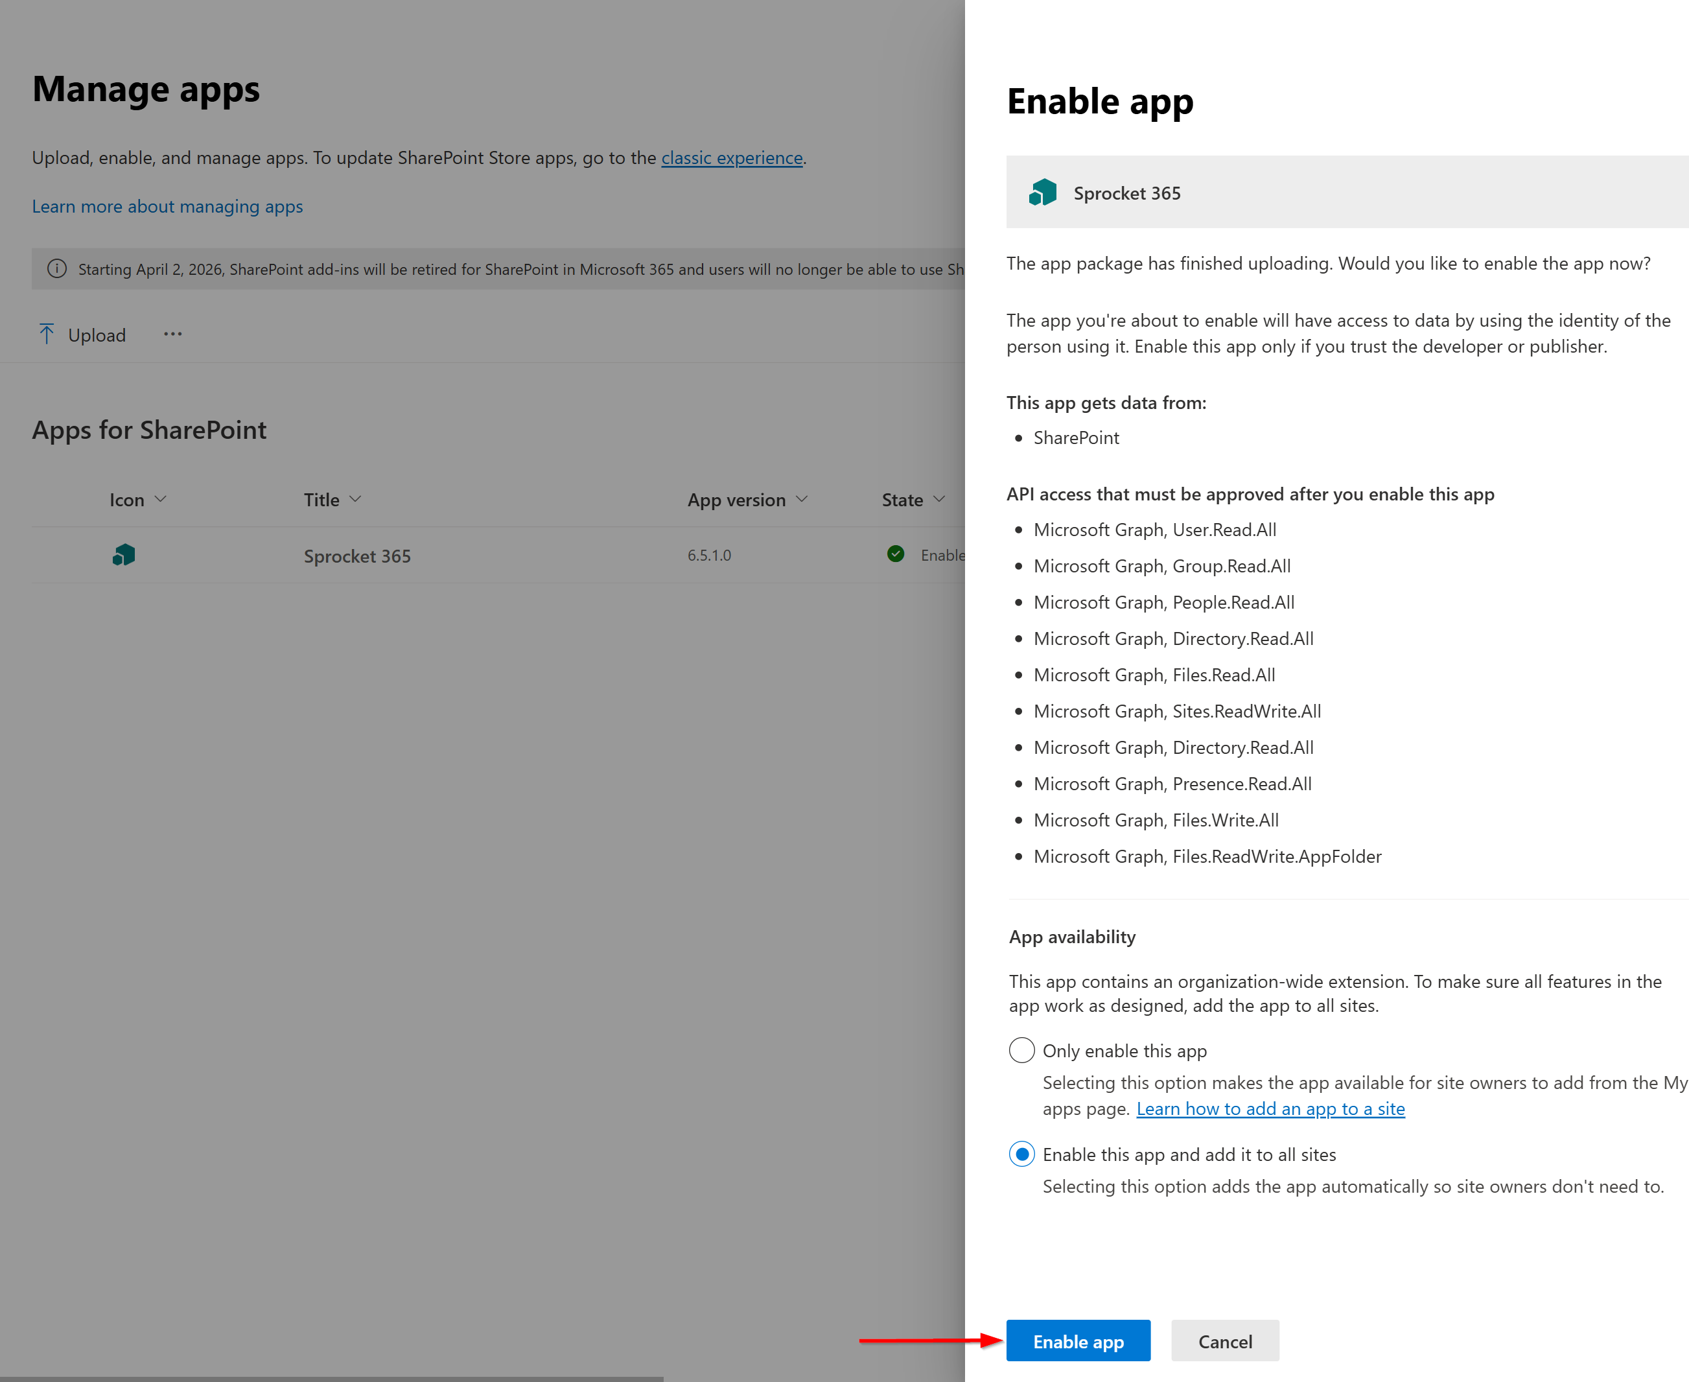The image size is (1689, 1382).
Task: Expand the Icon column sort dropdown
Action: (x=160, y=499)
